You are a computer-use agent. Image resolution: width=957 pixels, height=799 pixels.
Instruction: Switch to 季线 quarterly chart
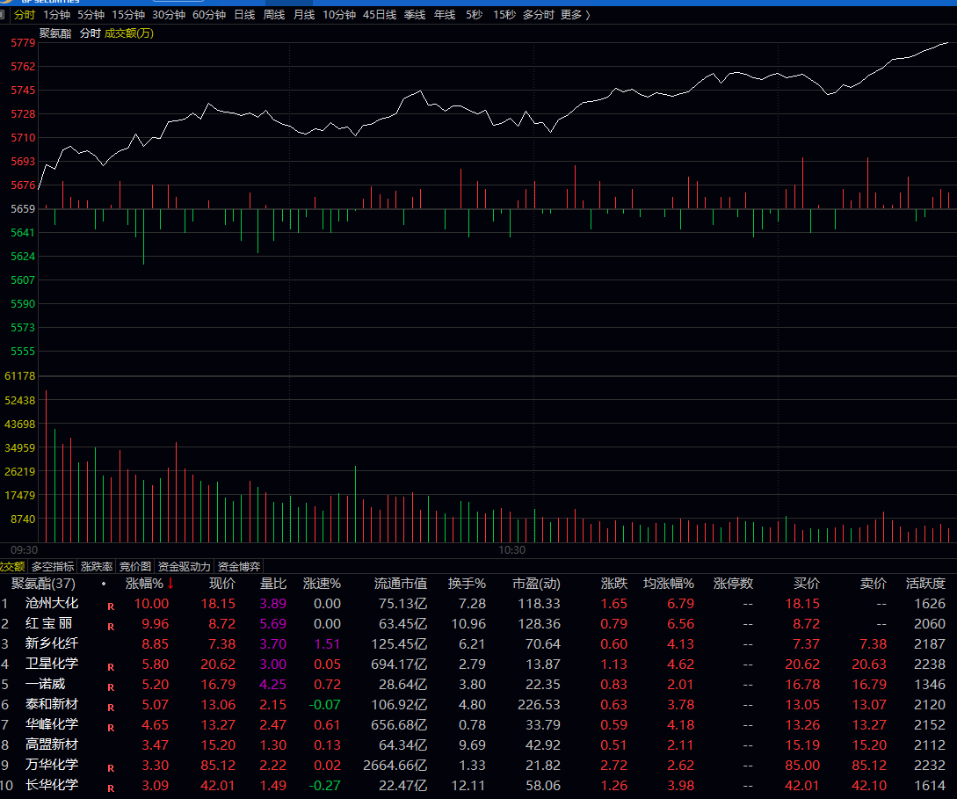coord(415,15)
